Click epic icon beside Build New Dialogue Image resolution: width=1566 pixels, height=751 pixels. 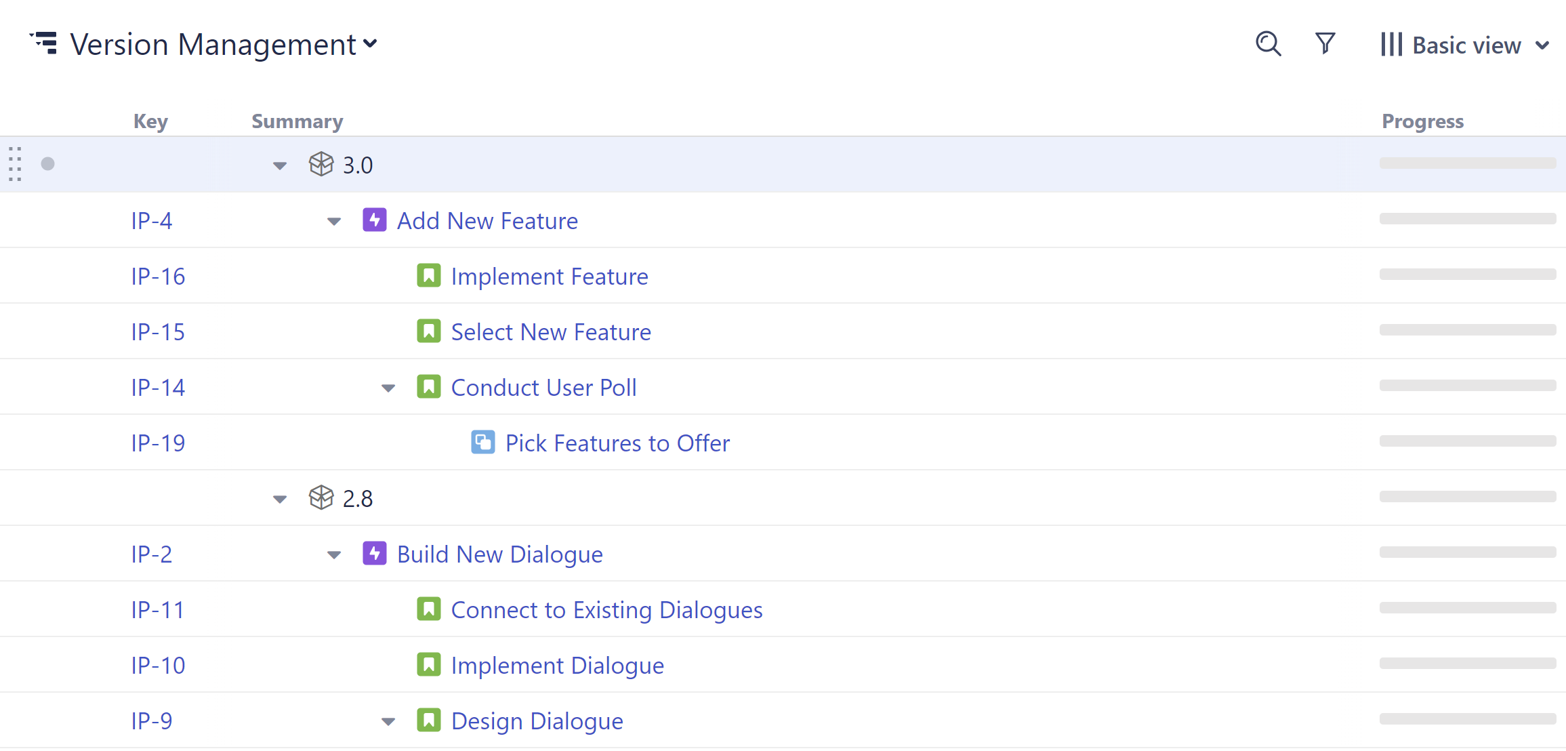[375, 554]
